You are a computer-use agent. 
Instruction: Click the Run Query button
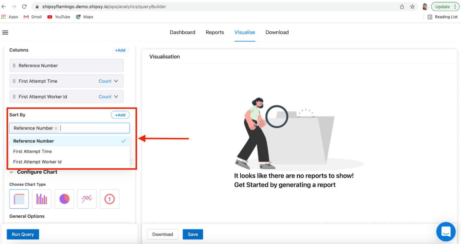pyautogui.click(x=23, y=234)
